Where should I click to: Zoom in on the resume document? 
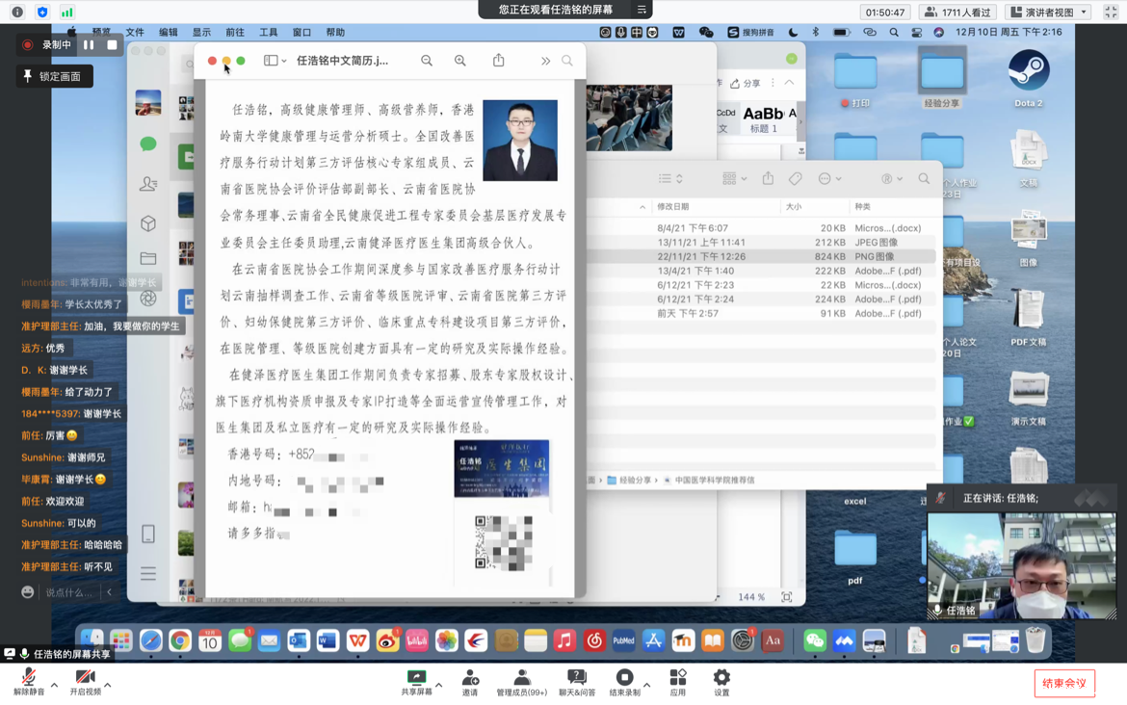460,61
